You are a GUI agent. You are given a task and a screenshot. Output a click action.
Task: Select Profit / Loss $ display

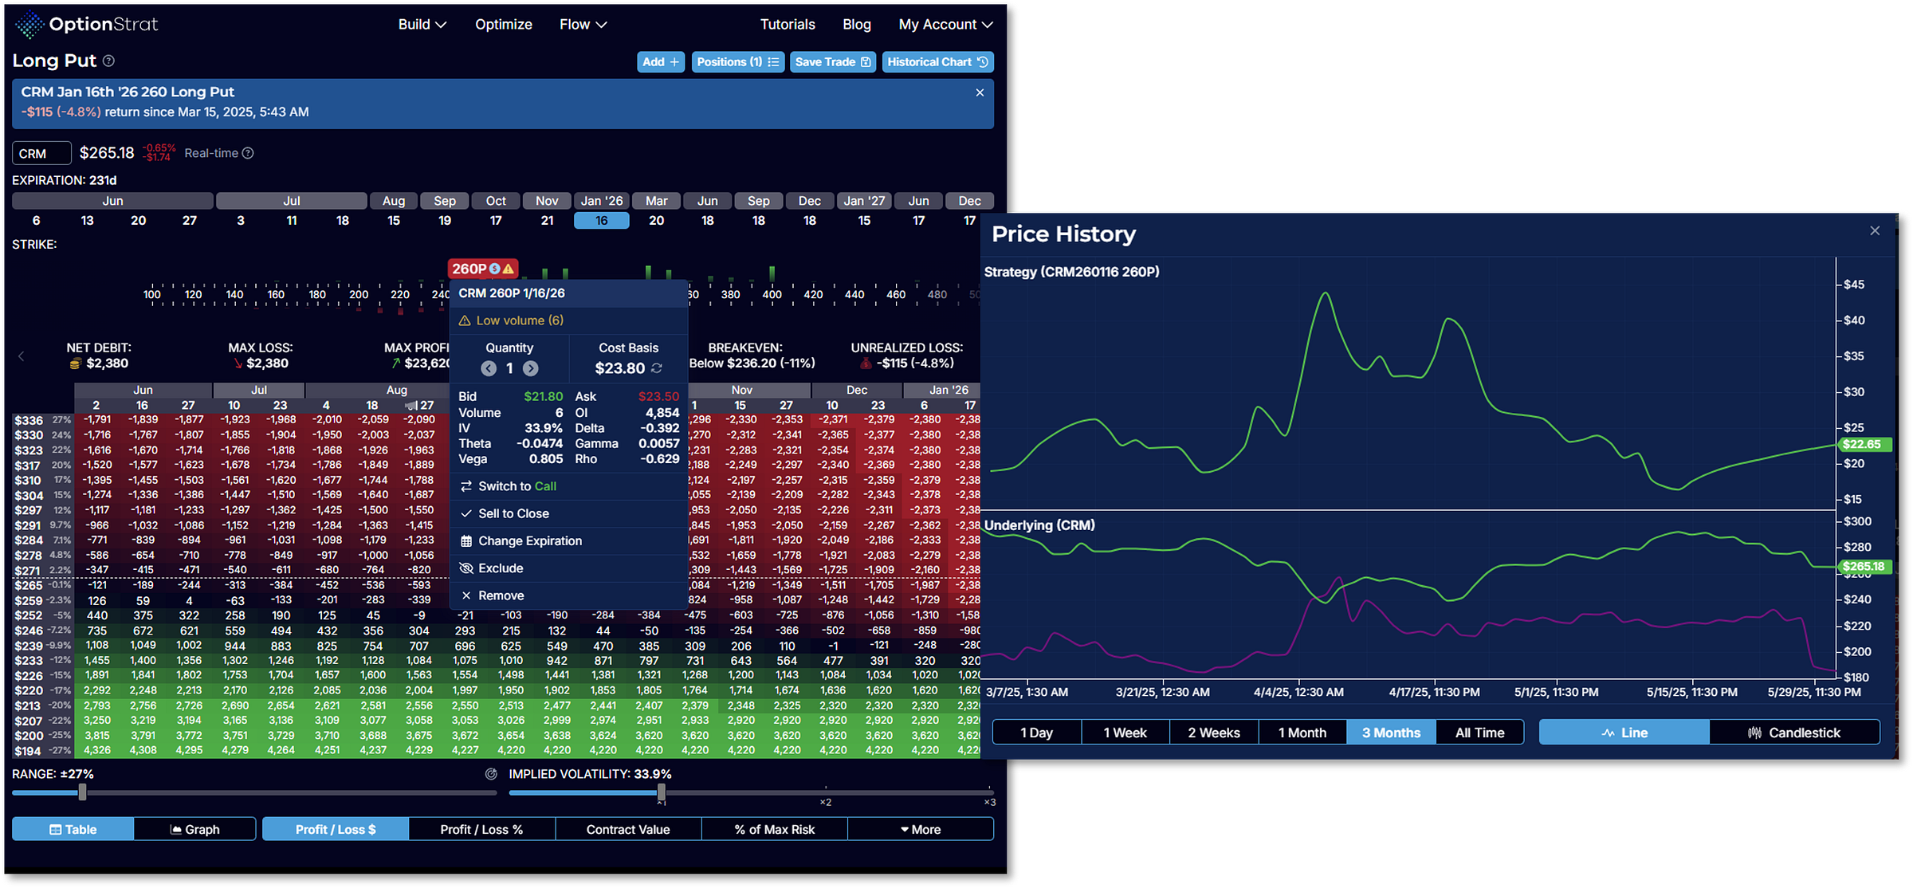pos(336,829)
